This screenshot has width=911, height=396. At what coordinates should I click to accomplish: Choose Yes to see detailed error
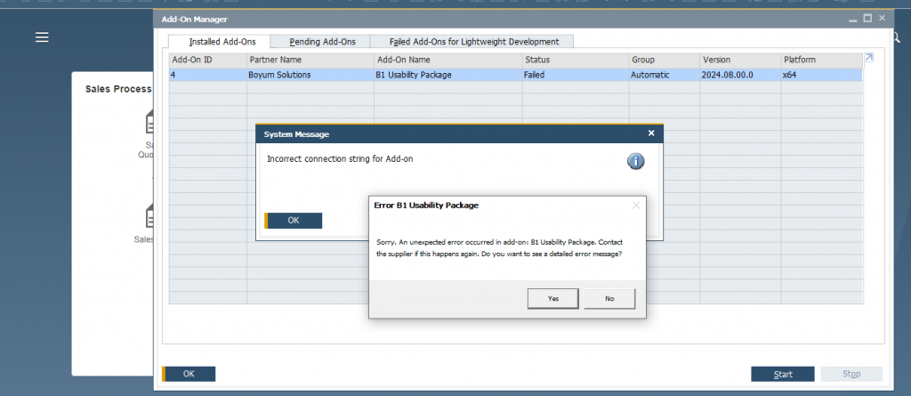(x=553, y=298)
